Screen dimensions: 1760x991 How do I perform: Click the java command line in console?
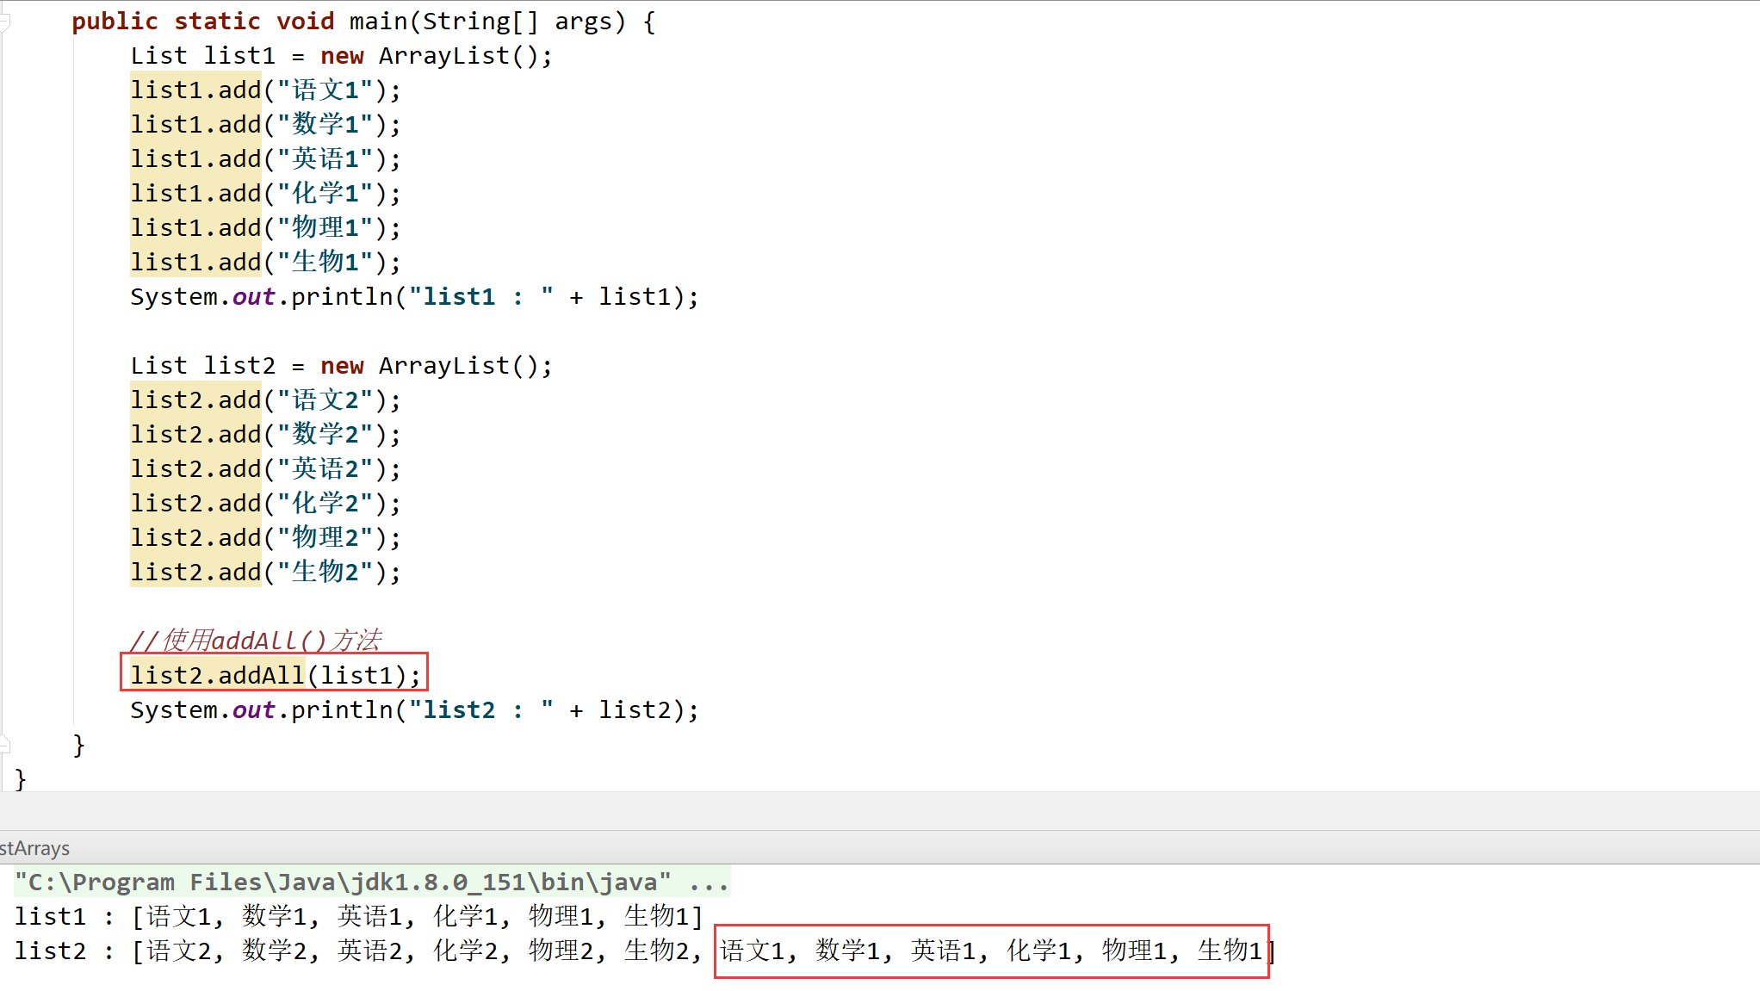tap(370, 883)
